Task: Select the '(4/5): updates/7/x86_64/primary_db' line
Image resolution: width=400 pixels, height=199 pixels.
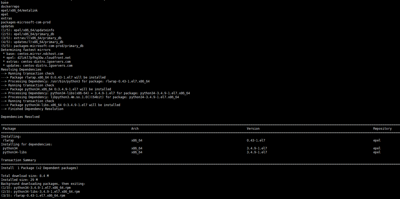Action: coord(32,42)
